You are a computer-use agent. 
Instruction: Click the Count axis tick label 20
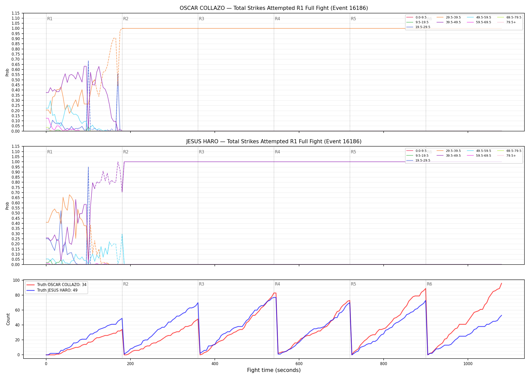coord(17,340)
